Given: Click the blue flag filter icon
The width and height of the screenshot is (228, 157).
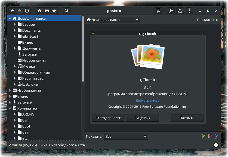Looking at the screenshot, I should point(216,136).
